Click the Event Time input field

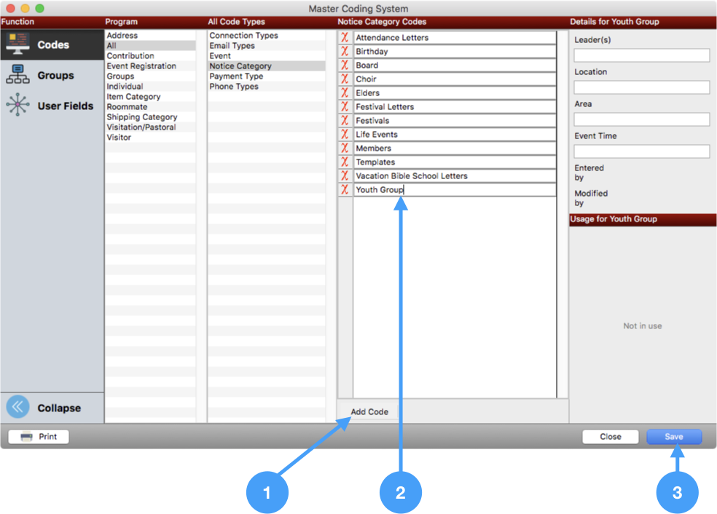point(641,151)
